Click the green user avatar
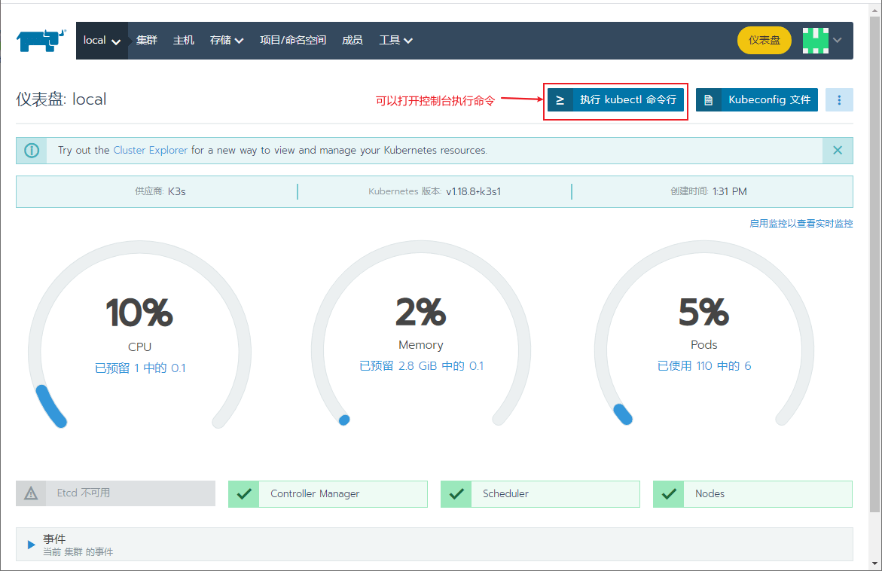The image size is (882, 571). point(815,41)
